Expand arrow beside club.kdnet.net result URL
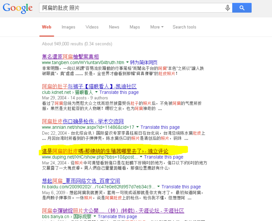 96,92
